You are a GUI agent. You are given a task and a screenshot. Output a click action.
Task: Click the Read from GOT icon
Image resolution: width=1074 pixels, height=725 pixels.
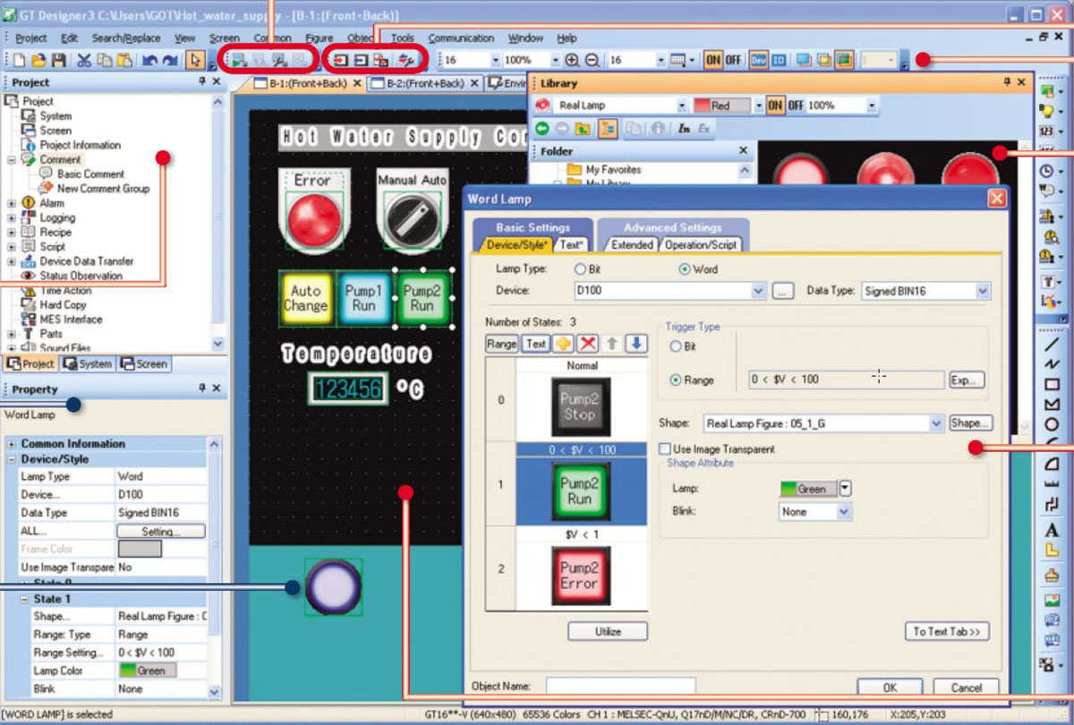click(361, 60)
